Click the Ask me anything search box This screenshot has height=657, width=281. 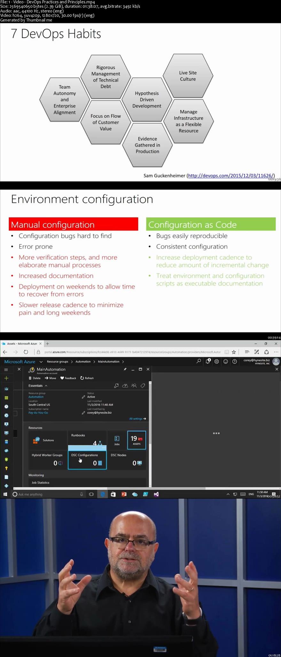click(48, 494)
